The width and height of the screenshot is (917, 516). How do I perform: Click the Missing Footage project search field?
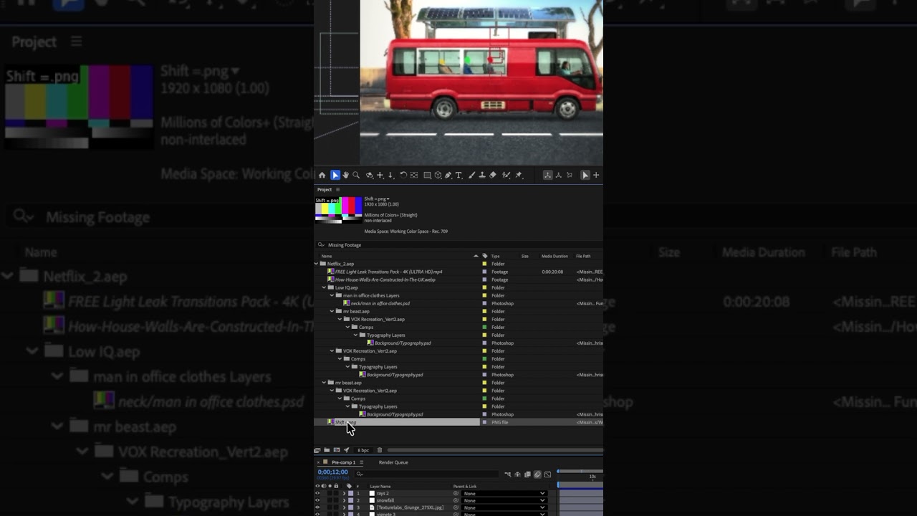click(x=458, y=245)
